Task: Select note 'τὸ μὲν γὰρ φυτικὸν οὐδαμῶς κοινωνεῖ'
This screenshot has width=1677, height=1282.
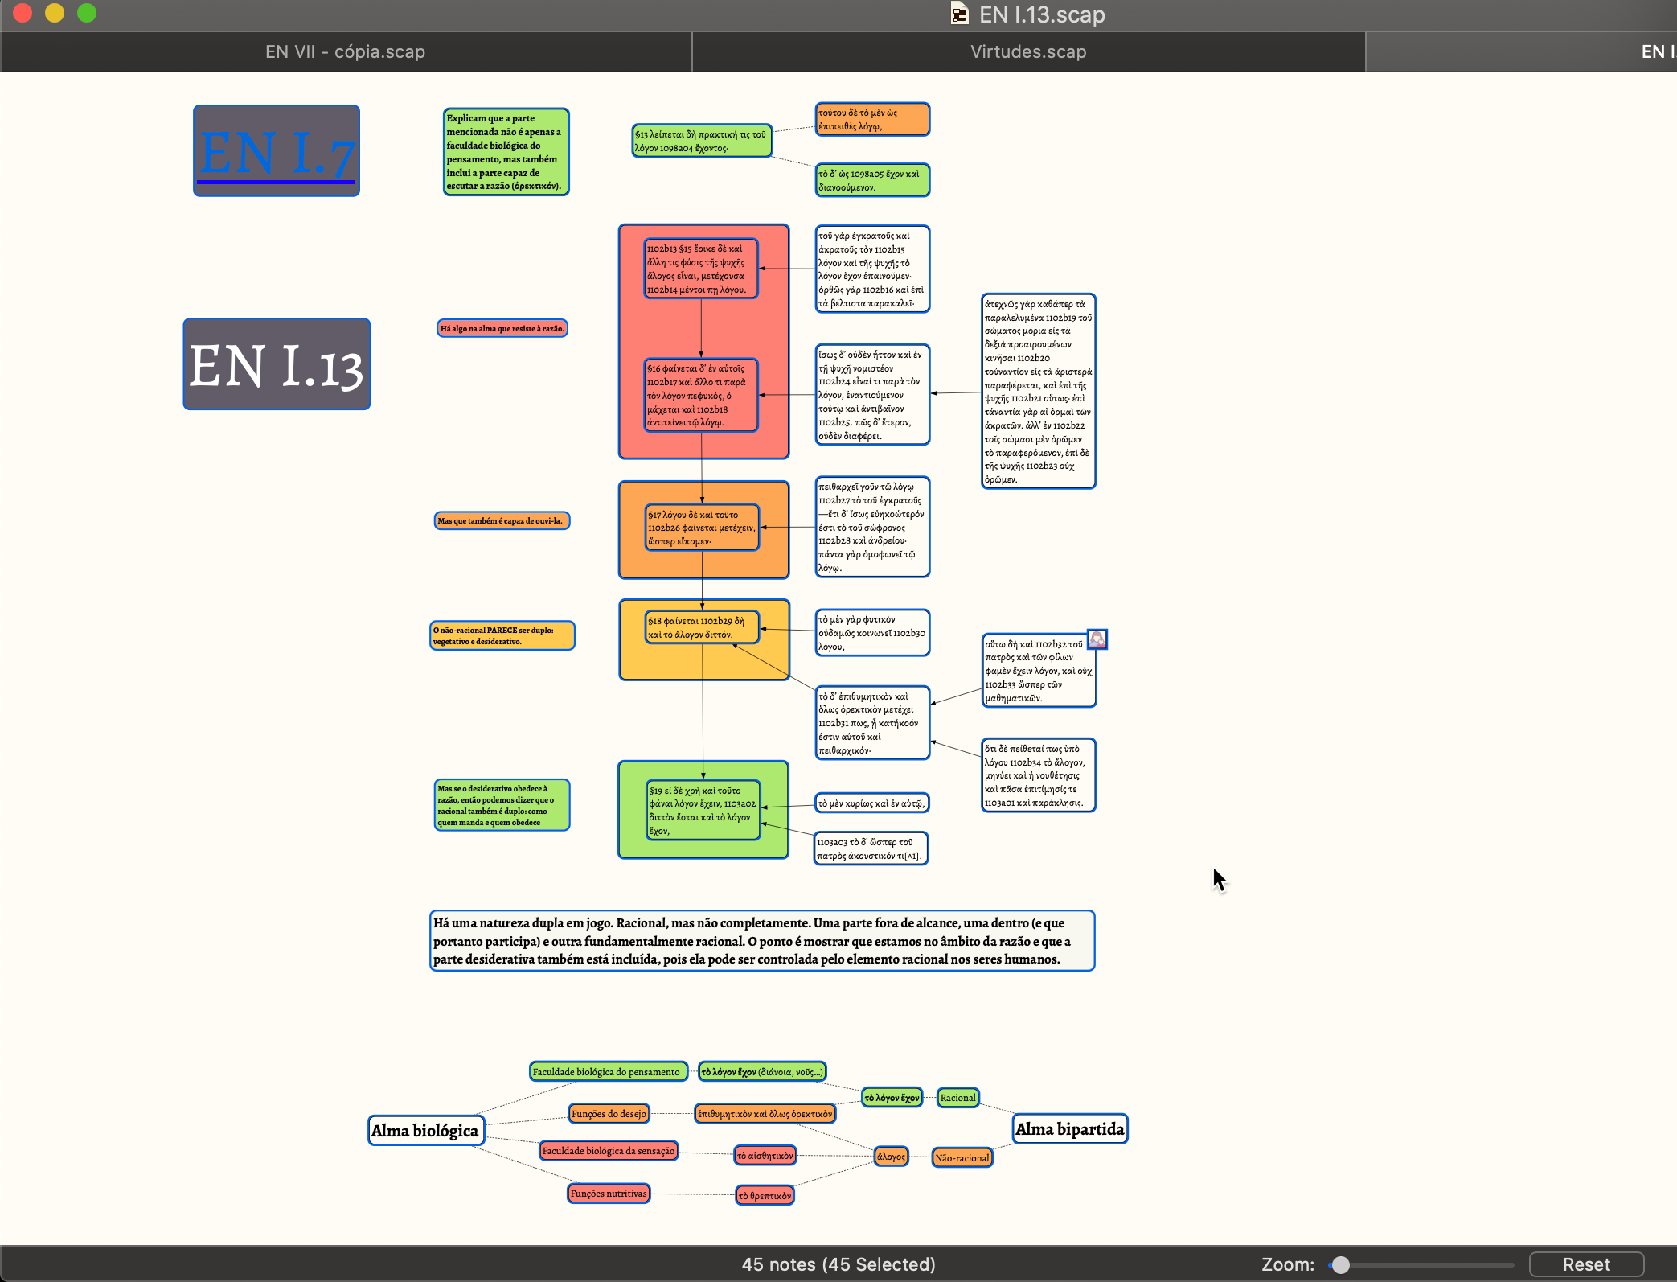Action: (872, 632)
